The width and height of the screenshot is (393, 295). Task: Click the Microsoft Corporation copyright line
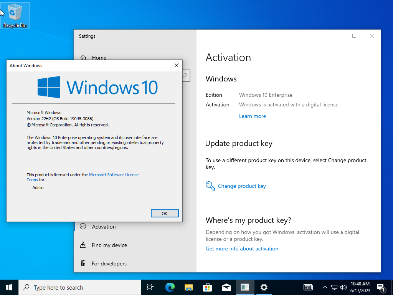click(68, 125)
